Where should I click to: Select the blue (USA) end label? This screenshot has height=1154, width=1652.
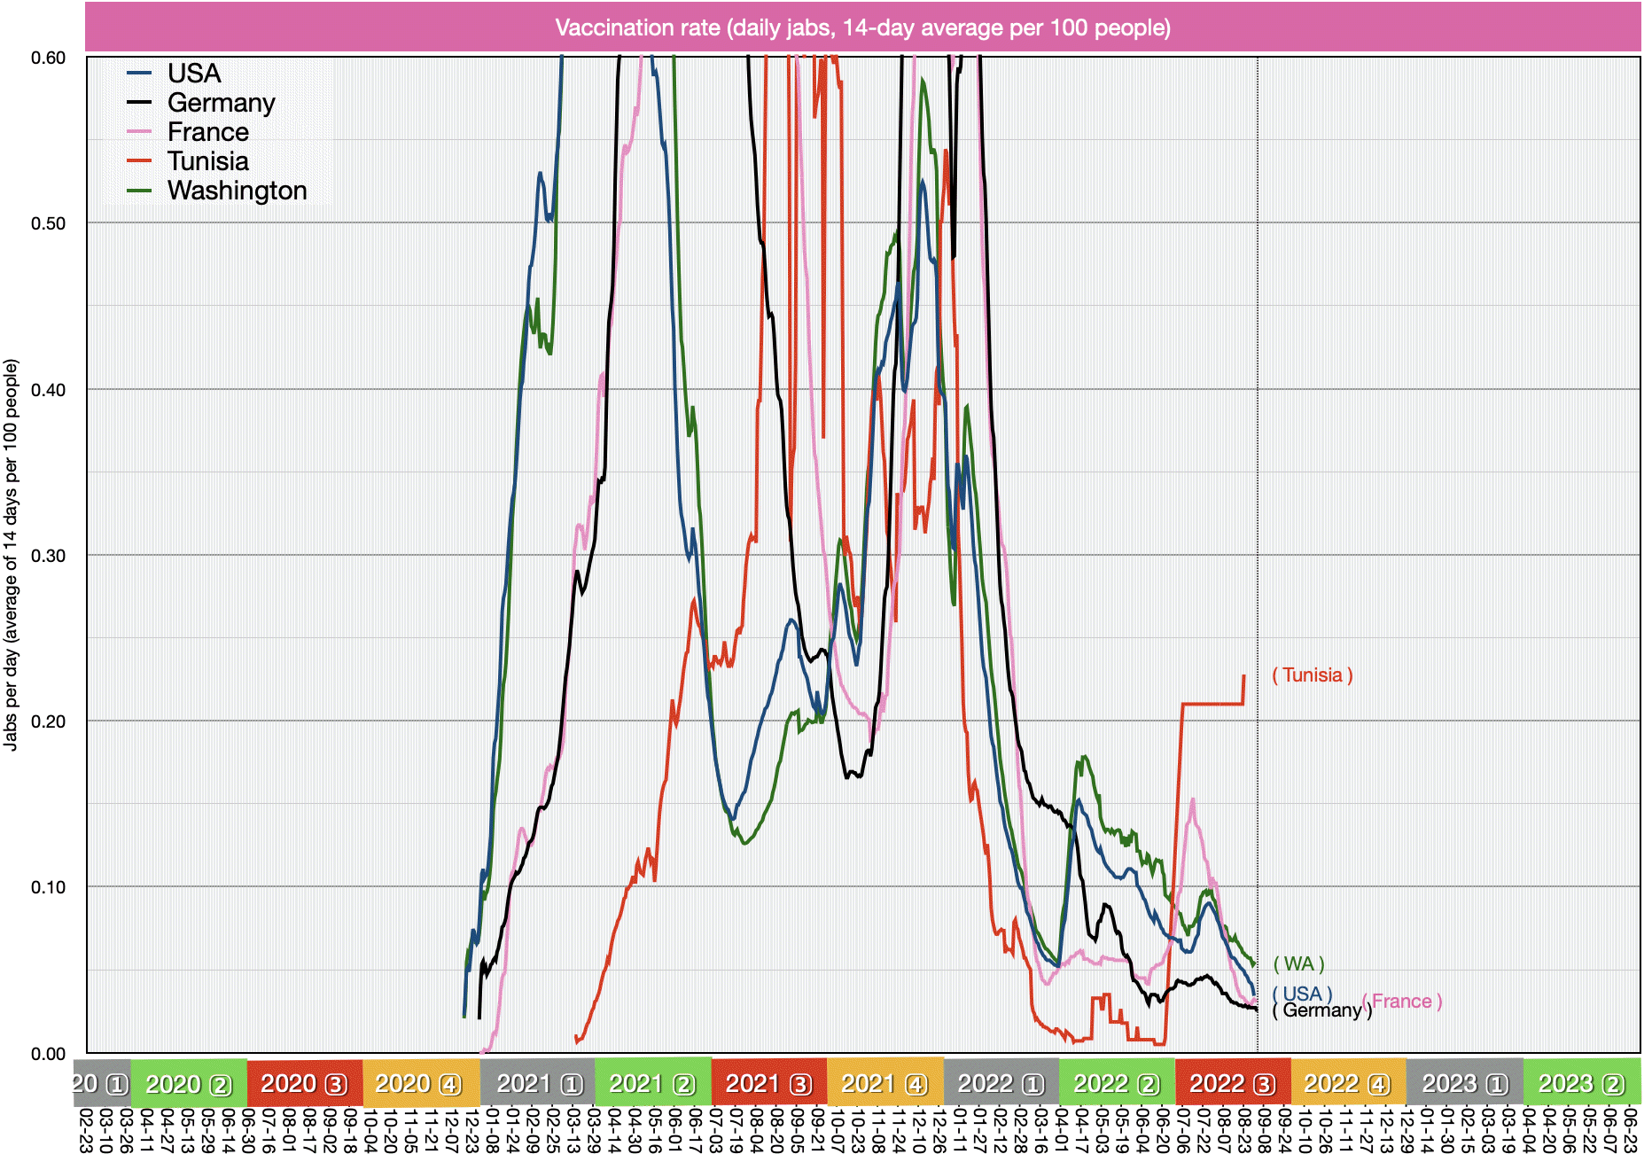(1301, 994)
